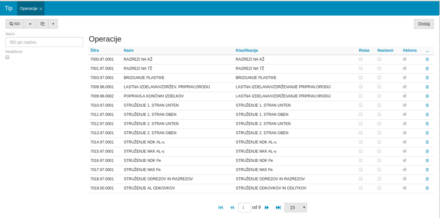Open the Tip menu

(9, 9)
